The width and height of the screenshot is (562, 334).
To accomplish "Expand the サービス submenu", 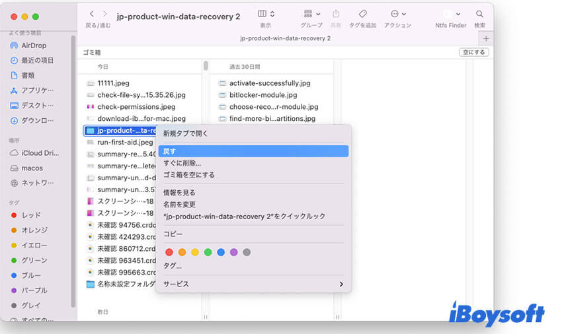I will 253,284.
